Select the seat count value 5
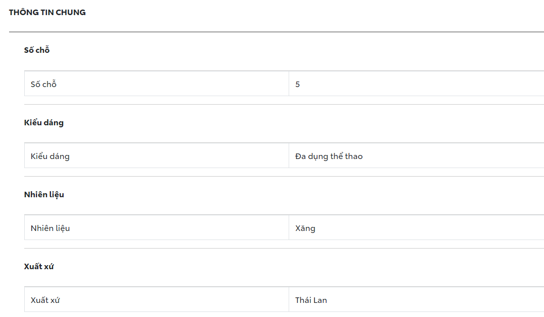 [x=298, y=85]
